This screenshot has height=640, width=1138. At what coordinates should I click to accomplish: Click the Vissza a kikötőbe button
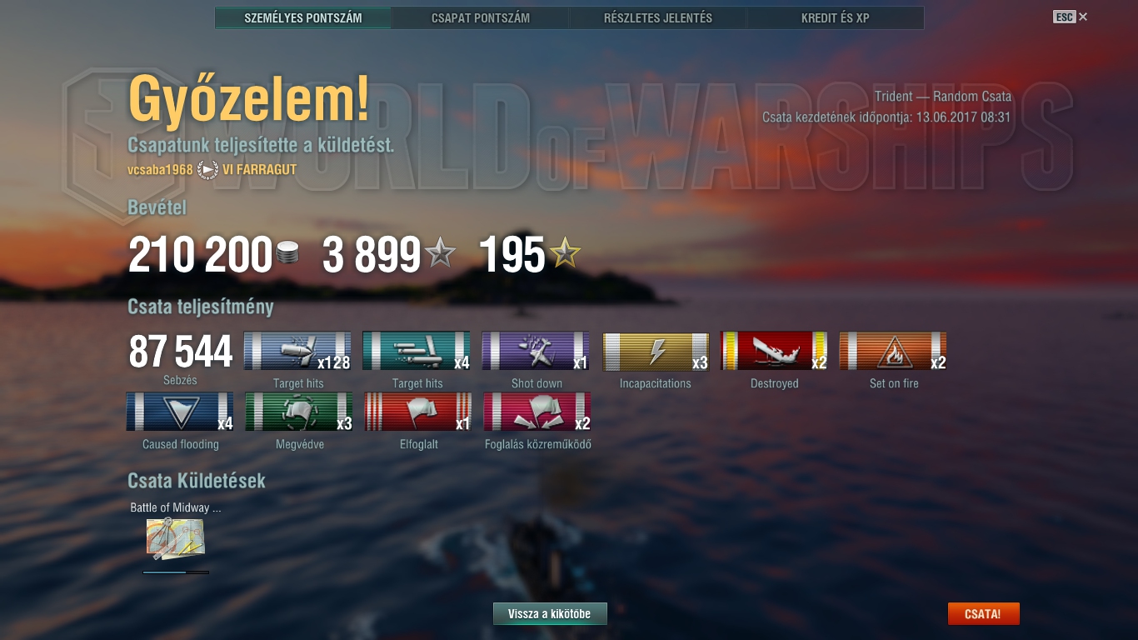pos(550,614)
